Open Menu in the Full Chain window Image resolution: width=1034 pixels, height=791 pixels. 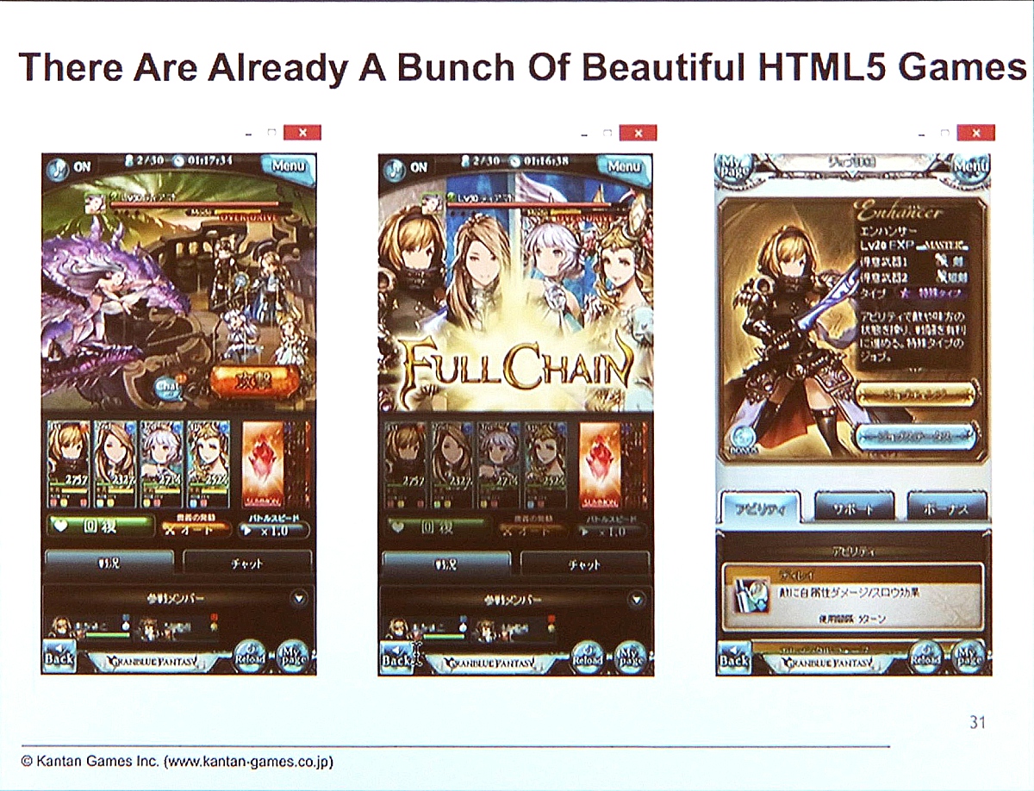(625, 165)
